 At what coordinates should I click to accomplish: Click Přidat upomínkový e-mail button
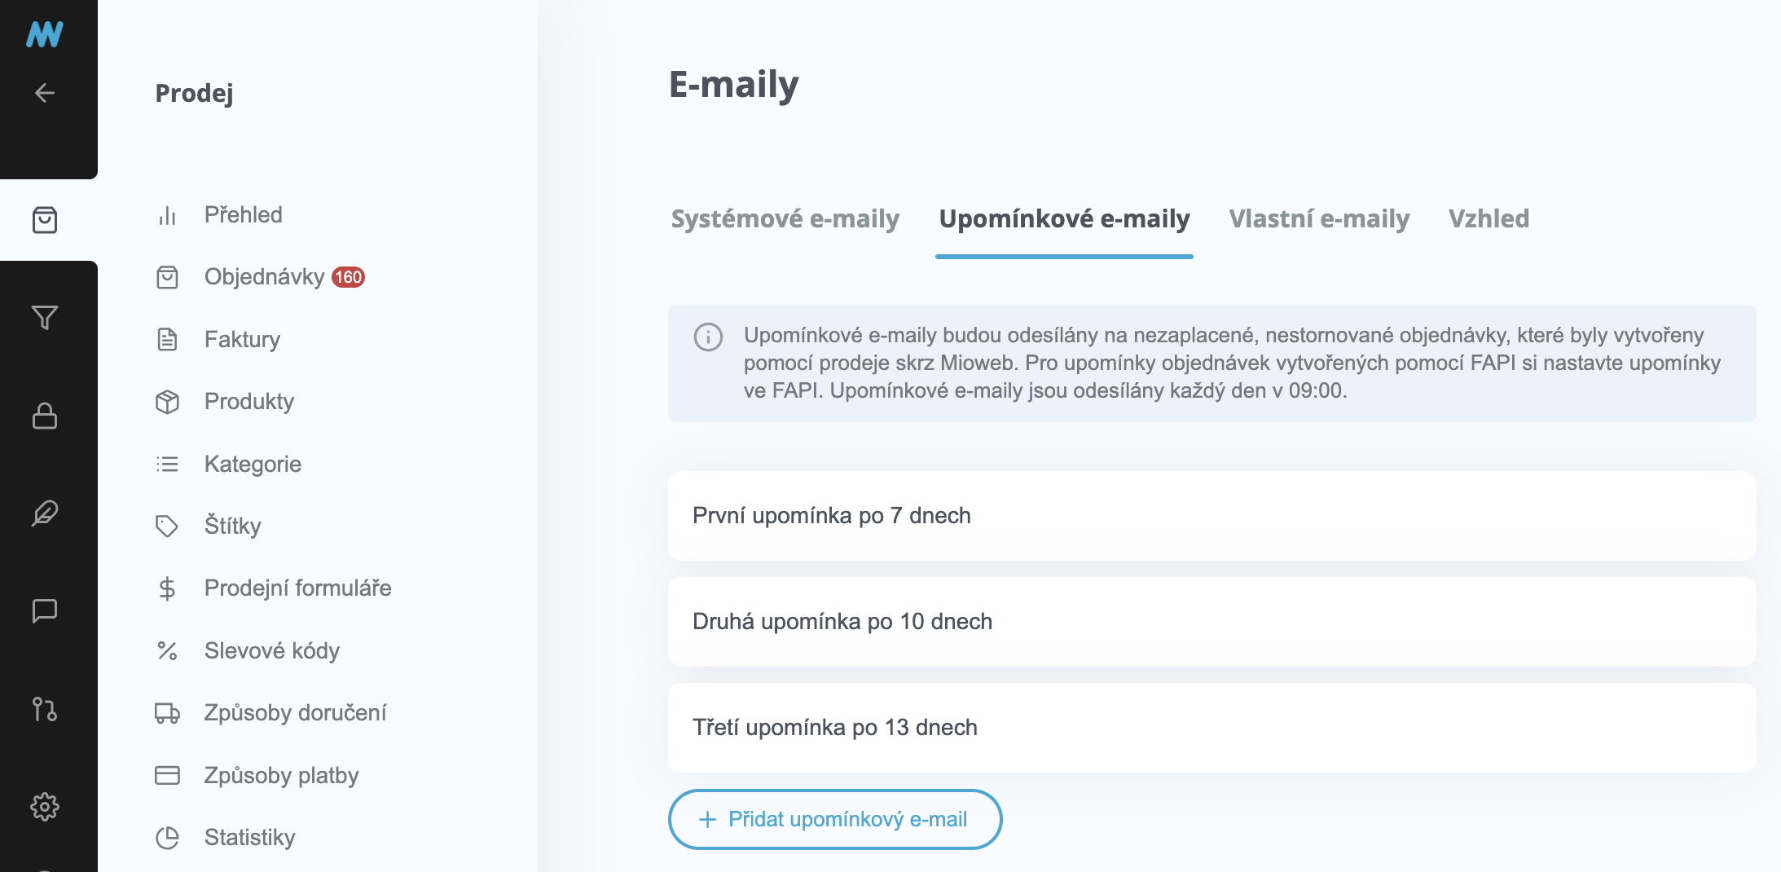click(834, 819)
